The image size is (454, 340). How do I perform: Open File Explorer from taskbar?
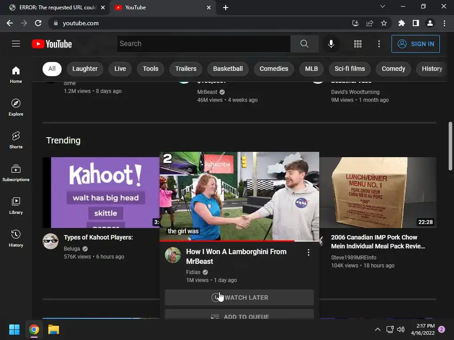coord(54,329)
